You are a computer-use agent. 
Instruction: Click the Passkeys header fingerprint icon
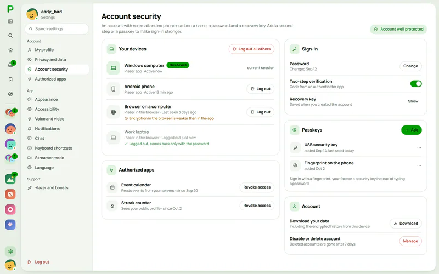pyautogui.click(x=294, y=130)
